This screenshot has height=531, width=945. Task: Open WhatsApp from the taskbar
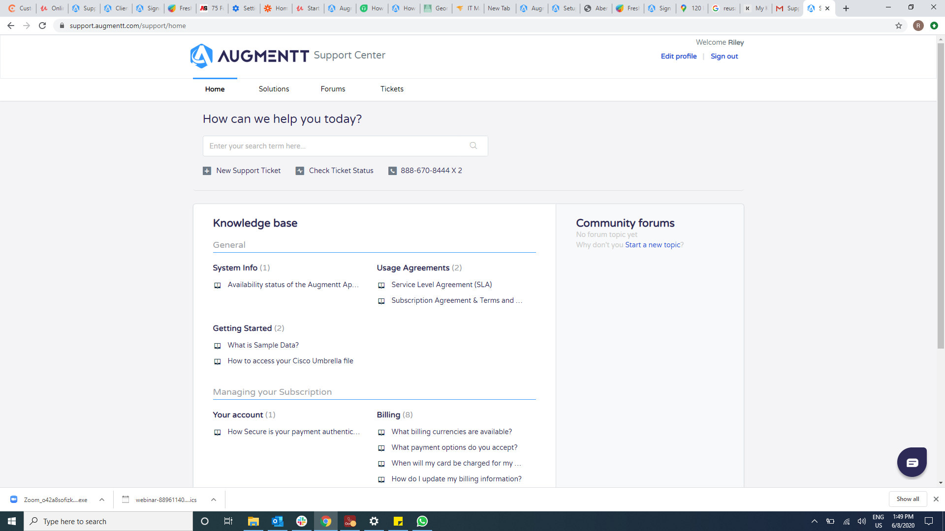(422, 521)
